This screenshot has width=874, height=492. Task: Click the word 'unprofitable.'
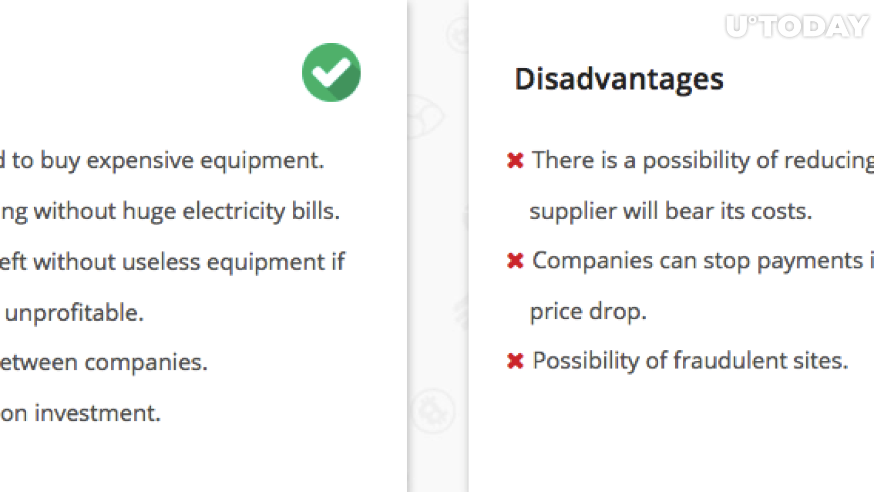tap(74, 313)
